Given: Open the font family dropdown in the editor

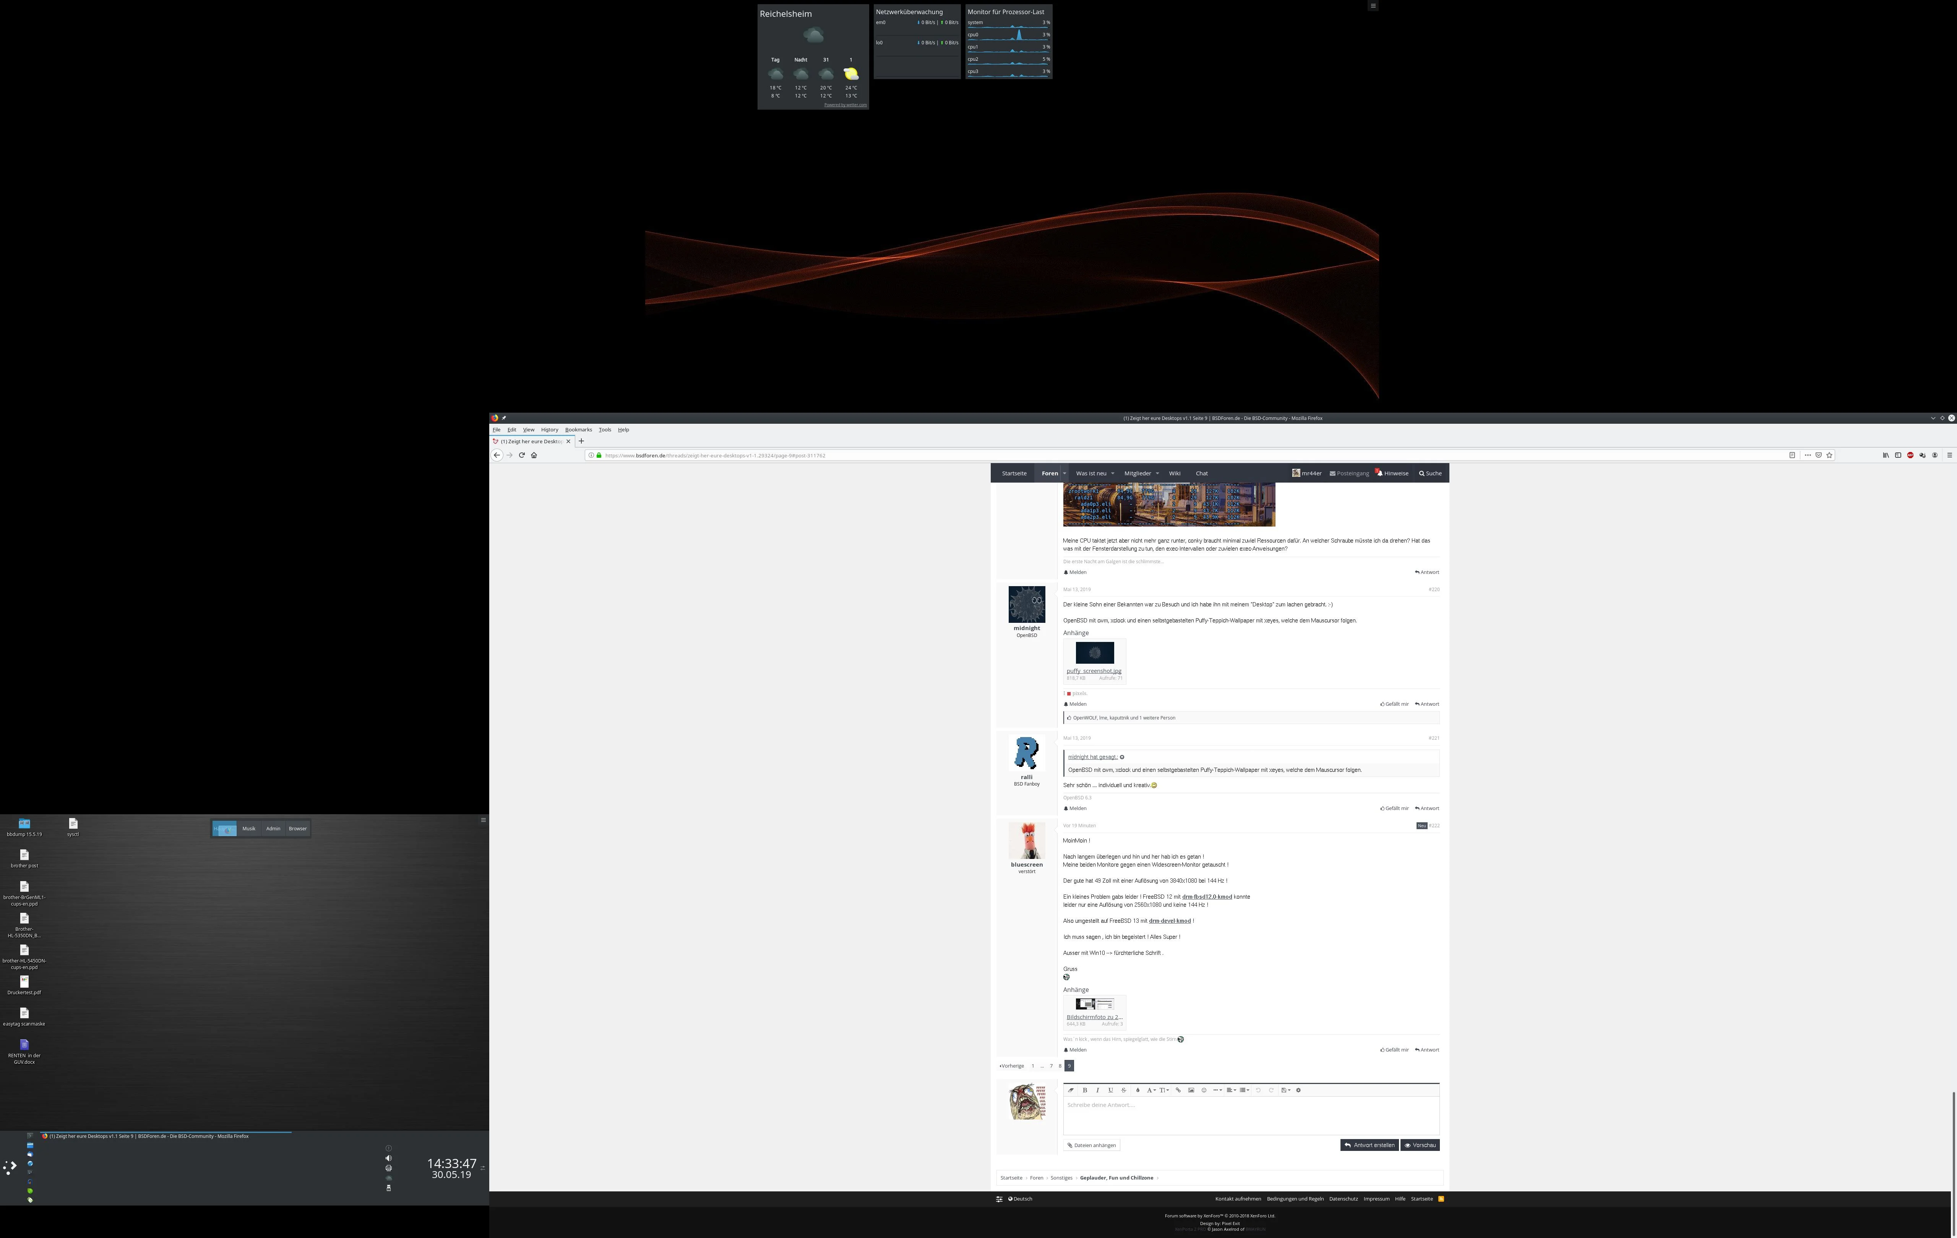Looking at the screenshot, I should click(x=1151, y=1090).
